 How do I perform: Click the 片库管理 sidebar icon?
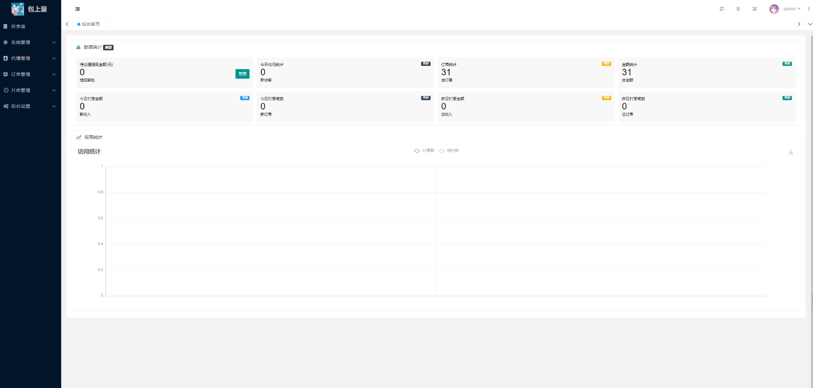click(x=6, y=90)
